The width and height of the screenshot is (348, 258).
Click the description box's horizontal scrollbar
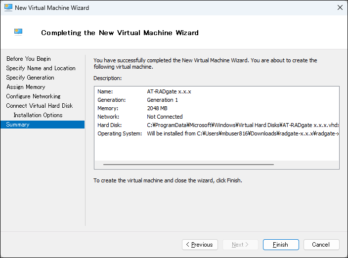(x=188, y=165)
